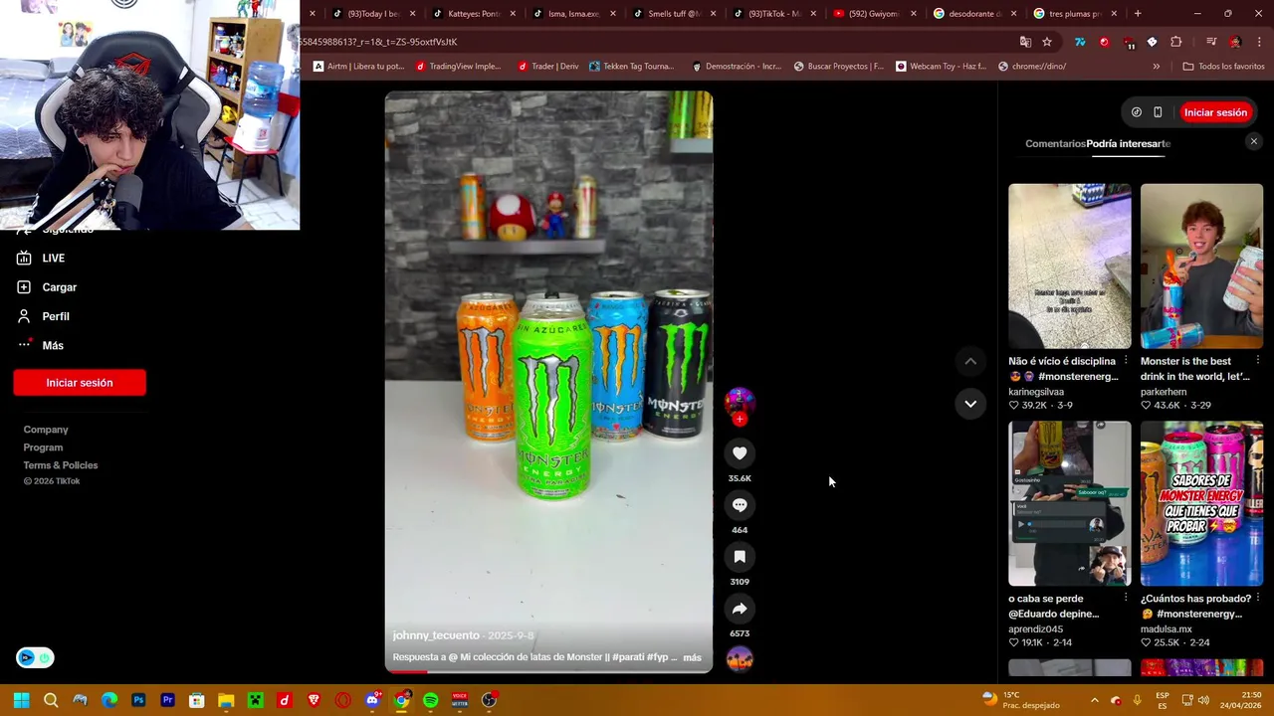Bookmark this page with the star icon
This screenshot has width=1274, height=716.
[1047, 42]
